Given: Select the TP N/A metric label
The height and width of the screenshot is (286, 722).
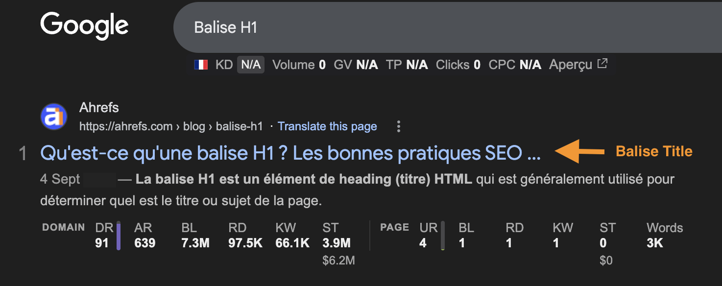Looking at the screenshot, I should [407, 64].
